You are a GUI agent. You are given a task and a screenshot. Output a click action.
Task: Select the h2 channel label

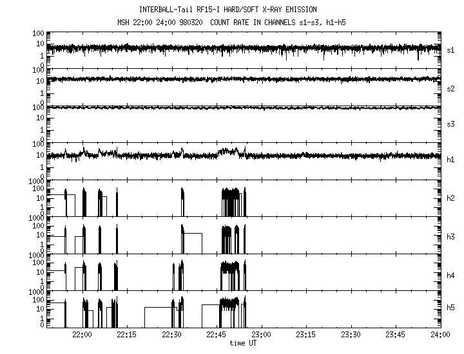(x=451, y=198)
